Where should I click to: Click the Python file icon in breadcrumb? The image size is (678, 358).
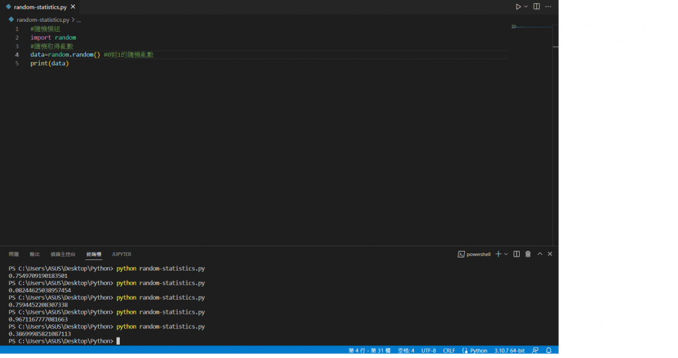pyautogui.click(x=11, y=19)
